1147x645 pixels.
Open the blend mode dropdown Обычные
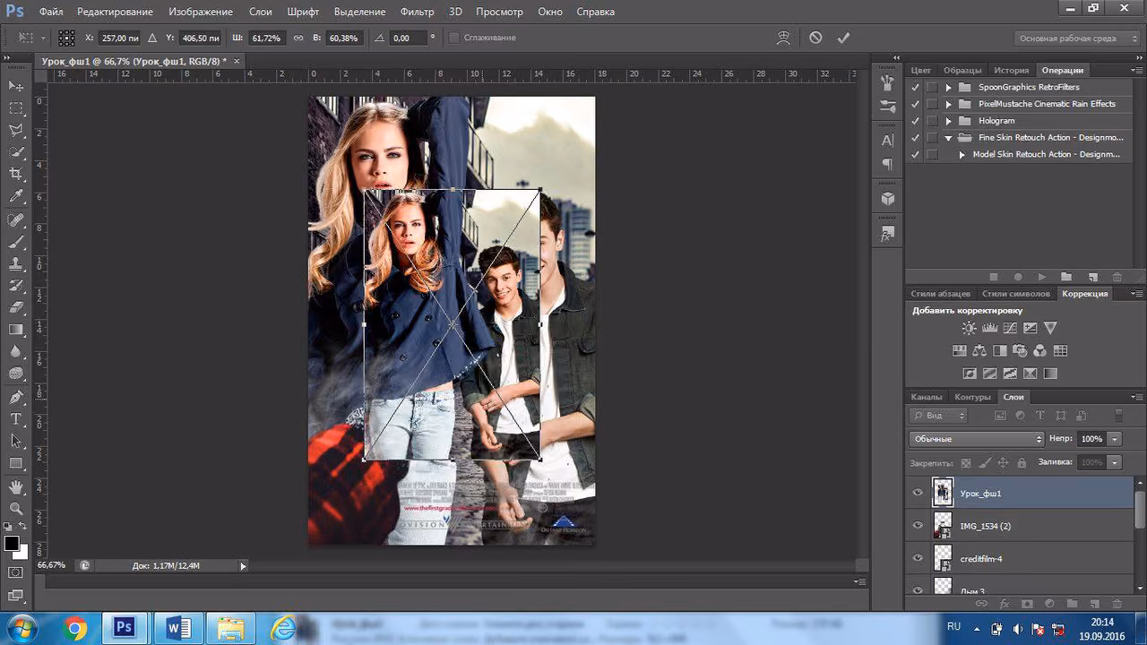coord(976,439)
